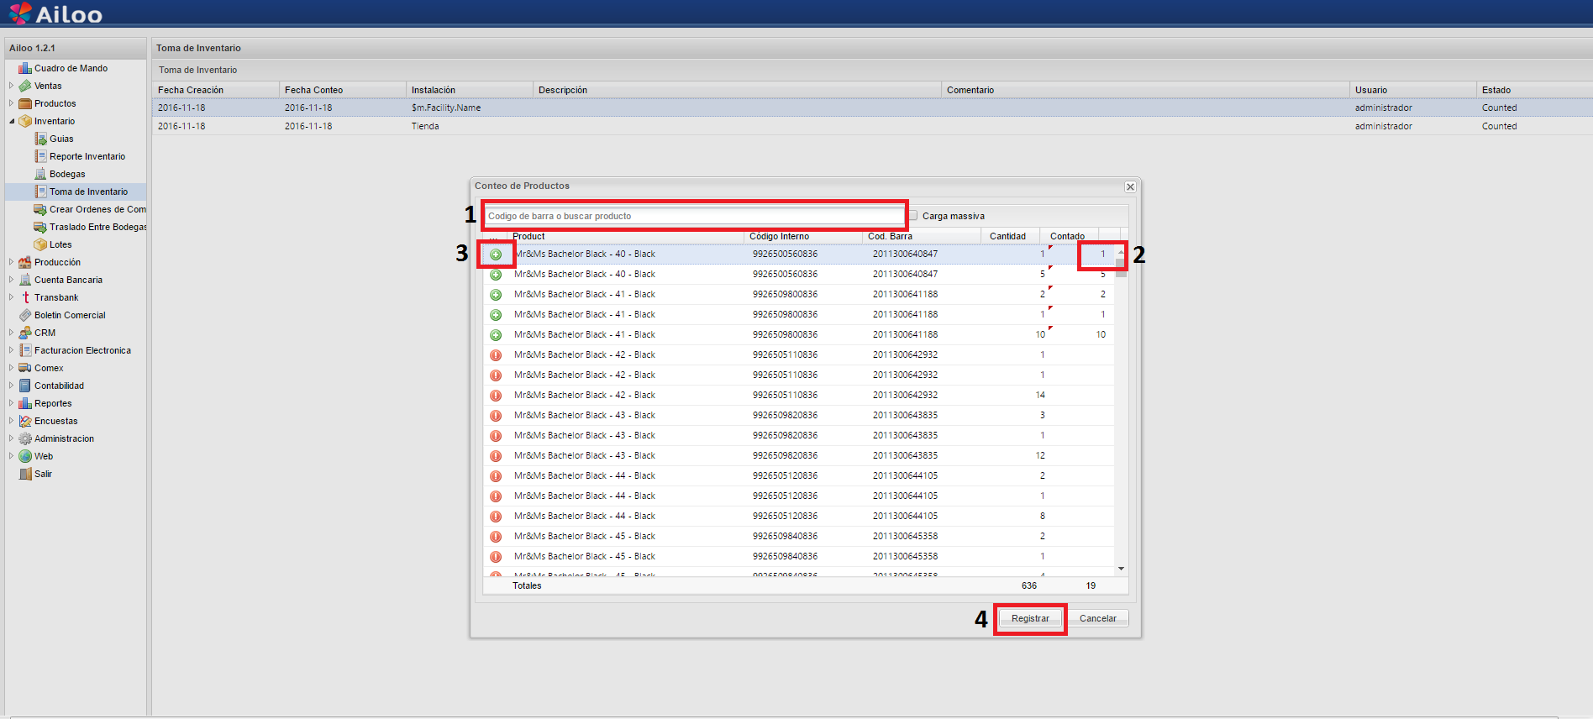Expand the Ventas tree node
Screen dimensions: 1593x719
(11, 86)
